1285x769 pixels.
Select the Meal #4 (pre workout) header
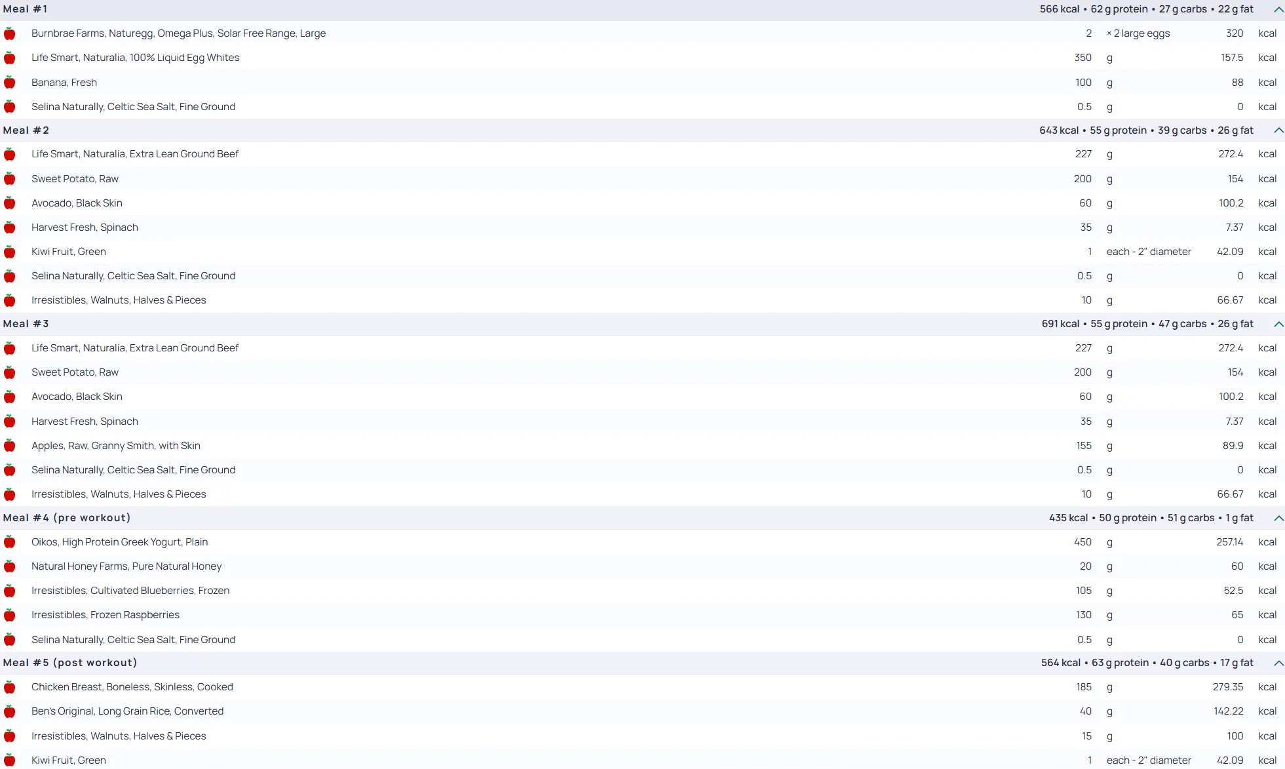tap(642, 518)
